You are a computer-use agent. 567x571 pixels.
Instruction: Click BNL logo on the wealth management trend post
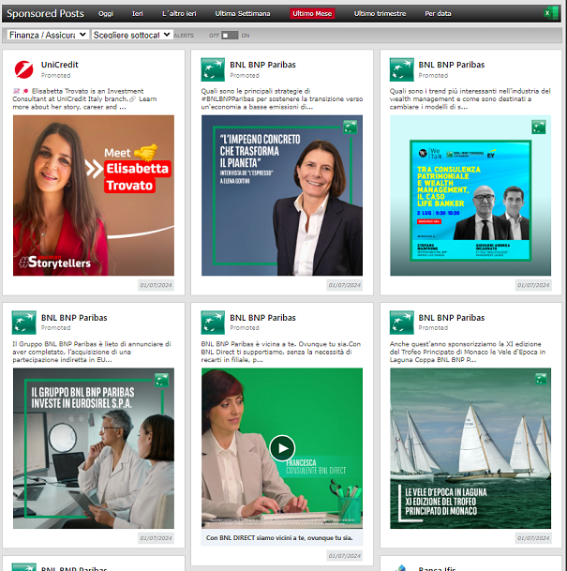tap(401, 69)
